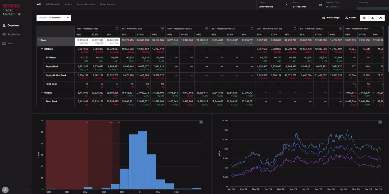Image resolution: width=389 pixels, height=194 pixels.
Task: Open the Analysis All Selected dropdown
Action: click(54, 18)
